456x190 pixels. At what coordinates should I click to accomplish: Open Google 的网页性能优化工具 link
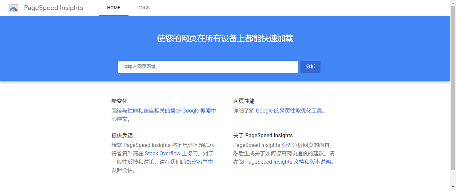tap(289, 111)
